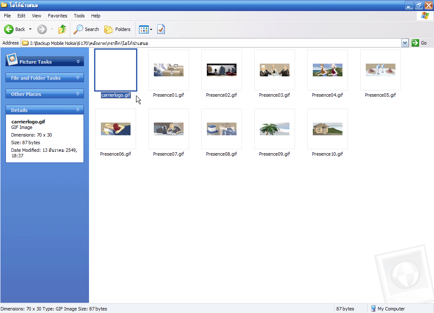Minimize the Explorer window
This screenshot has height=313, width=434.
coord(409,5)
